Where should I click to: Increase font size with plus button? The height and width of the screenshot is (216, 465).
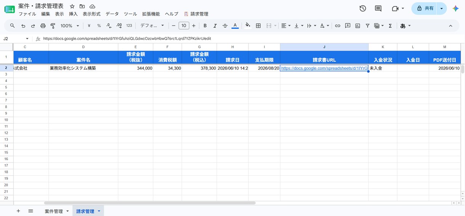pos(194,26)
